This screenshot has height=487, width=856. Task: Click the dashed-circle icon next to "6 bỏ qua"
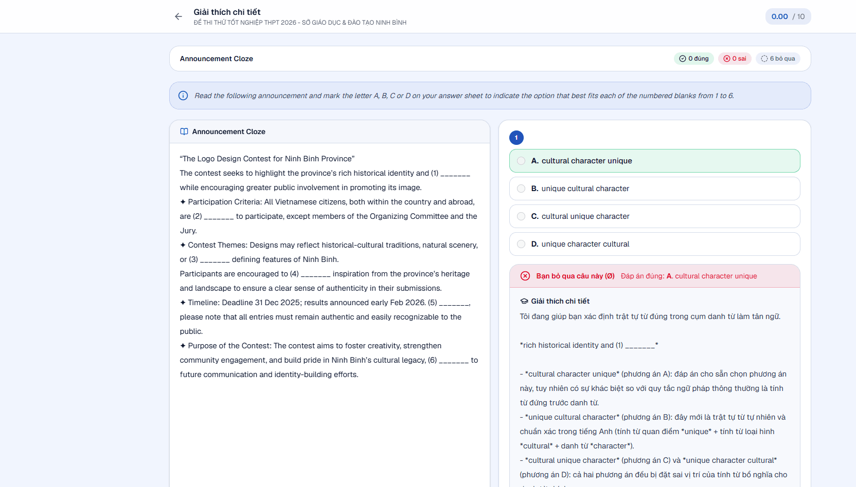(764, 59)
